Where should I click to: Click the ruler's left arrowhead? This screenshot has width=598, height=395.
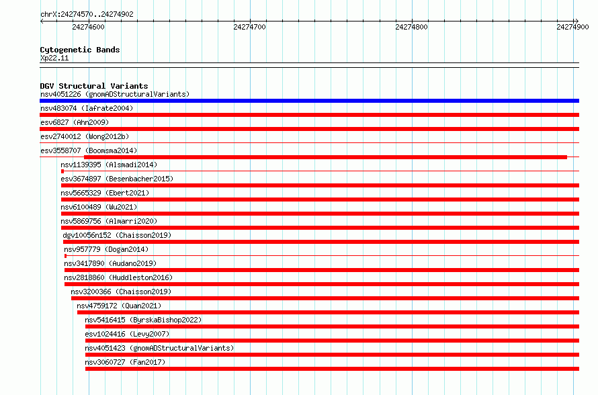click(42, 21)
